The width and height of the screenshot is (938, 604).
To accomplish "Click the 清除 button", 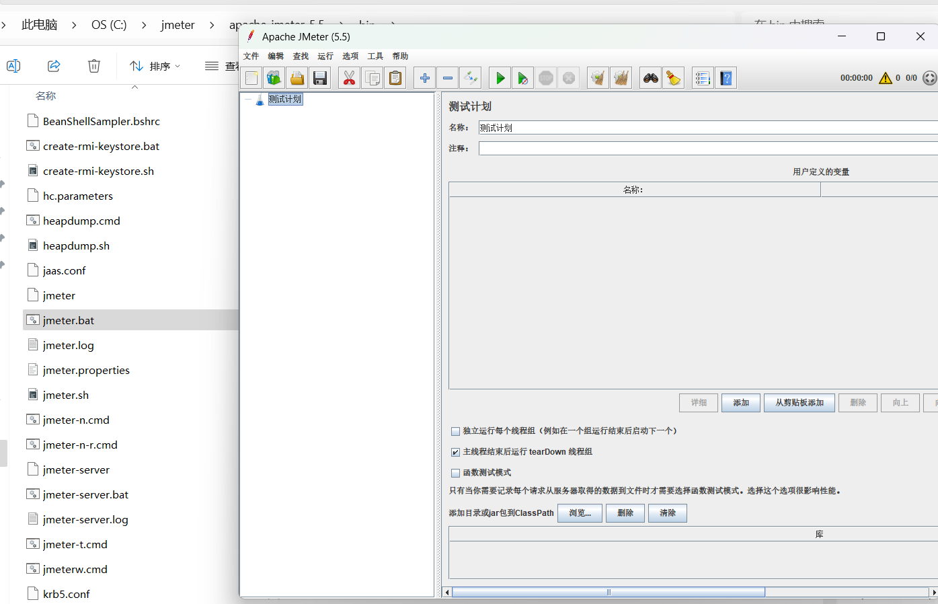I will click(668, 513).
